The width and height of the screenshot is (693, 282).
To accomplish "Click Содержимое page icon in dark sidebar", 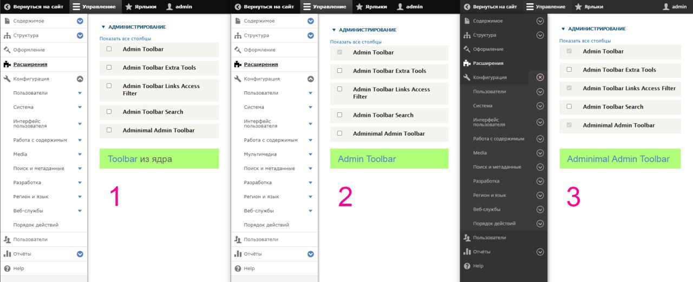I will (467, 21).
